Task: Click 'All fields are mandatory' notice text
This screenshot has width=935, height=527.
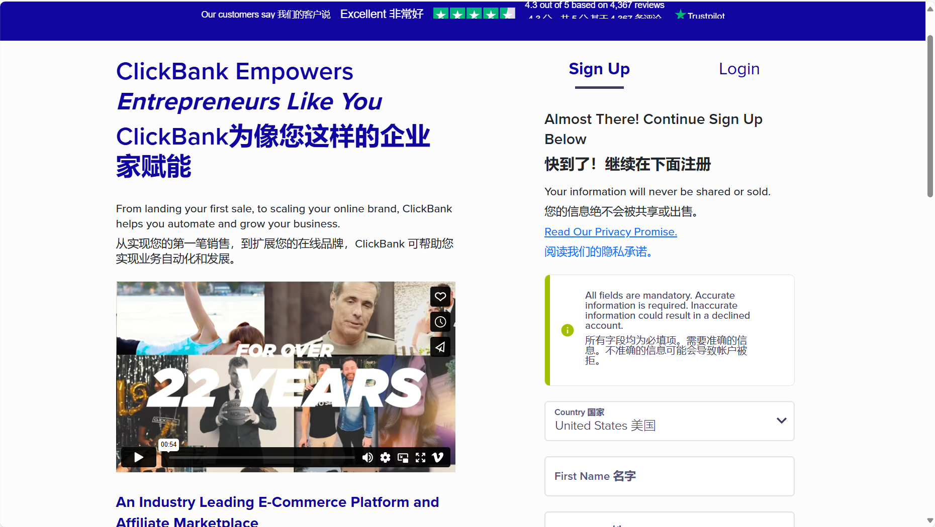Action: tap(667, 310)
